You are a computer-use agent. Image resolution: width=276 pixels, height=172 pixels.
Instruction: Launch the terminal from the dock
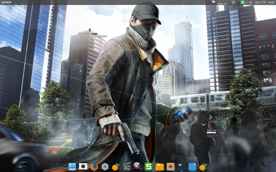tap(181, 166)
